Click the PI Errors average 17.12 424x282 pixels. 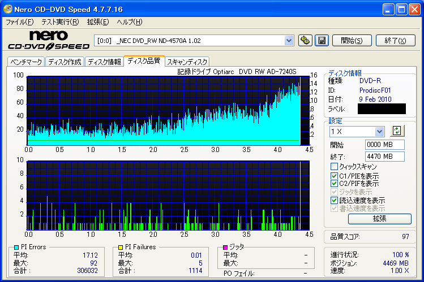click(x=90, y=255)
